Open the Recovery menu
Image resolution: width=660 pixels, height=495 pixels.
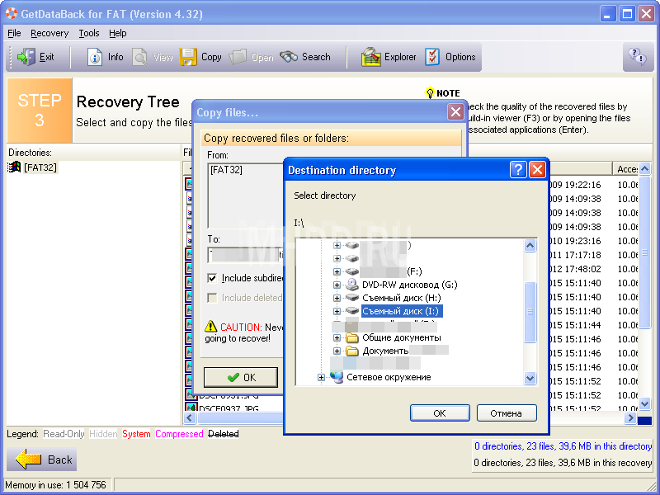point(49,33)
